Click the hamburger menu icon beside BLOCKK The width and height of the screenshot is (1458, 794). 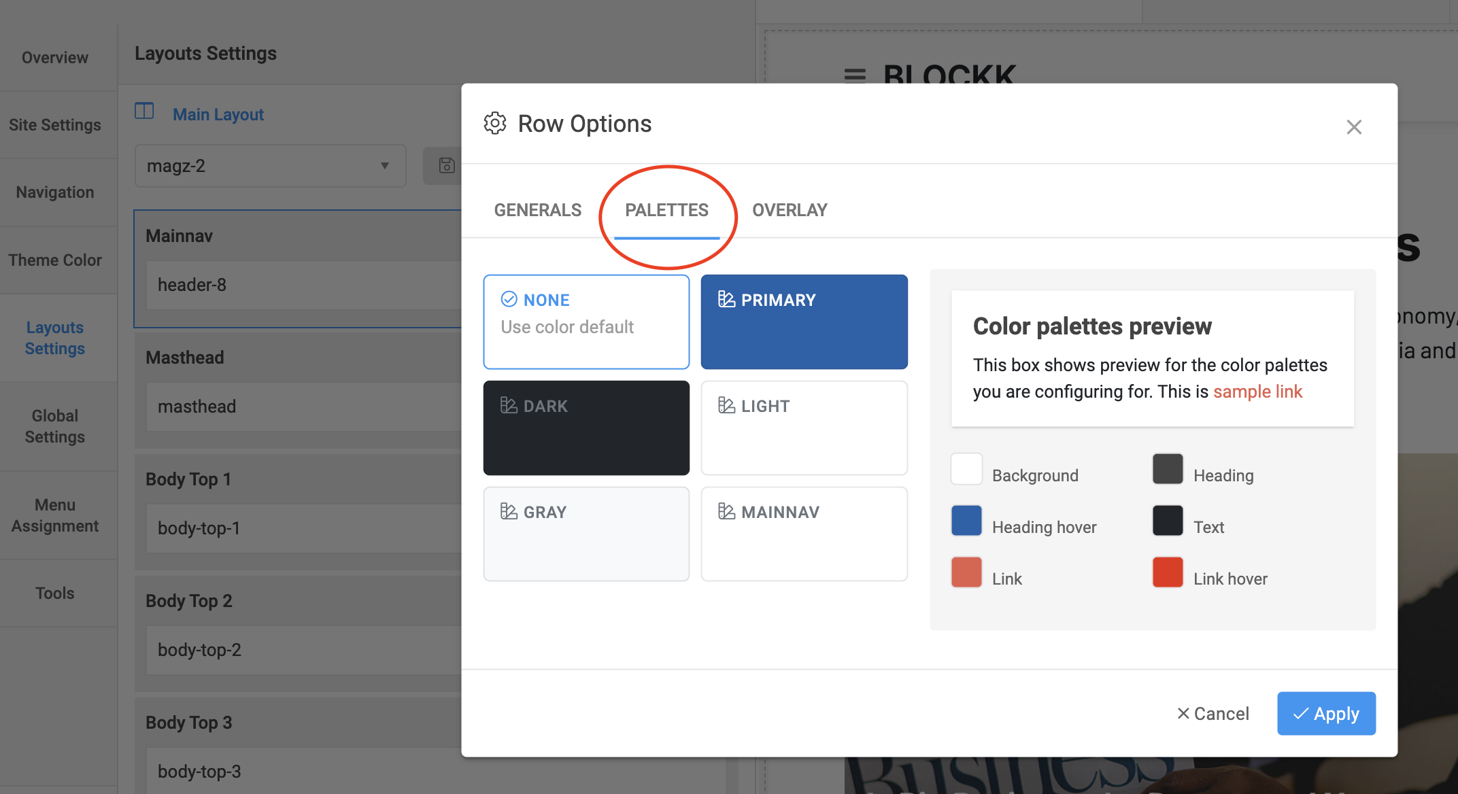click(x=855, y=74)
